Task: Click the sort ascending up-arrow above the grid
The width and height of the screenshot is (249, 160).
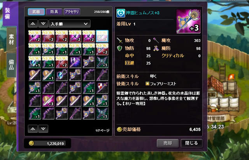Action: pos(33,24)
